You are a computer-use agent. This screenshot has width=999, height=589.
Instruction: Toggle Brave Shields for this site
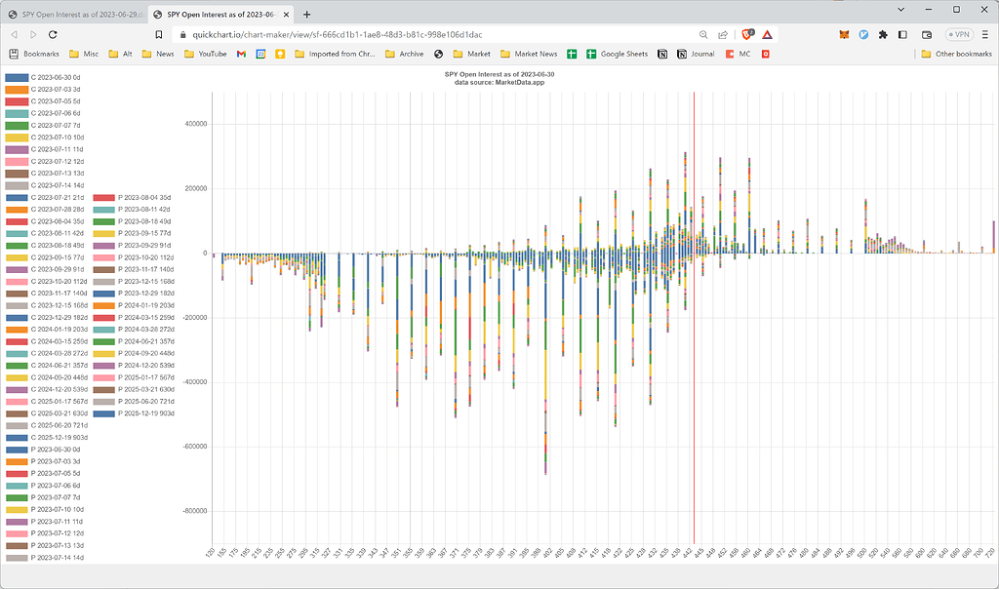[747, 33]
